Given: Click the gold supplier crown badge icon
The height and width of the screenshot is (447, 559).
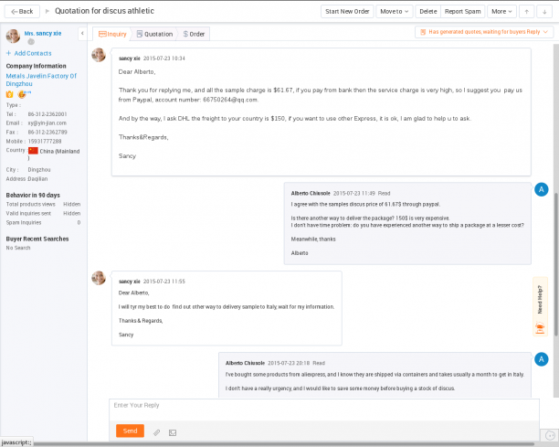Looking at the screenshot, I should (x=10, y=94).
